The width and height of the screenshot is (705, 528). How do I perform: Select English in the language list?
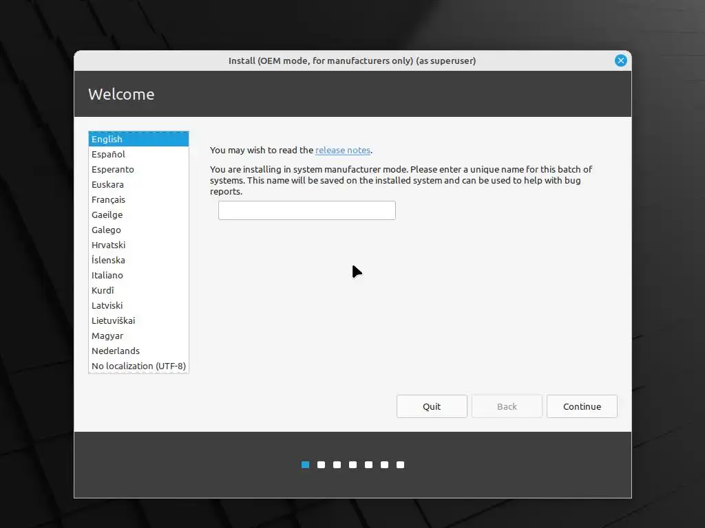[138, 139]
